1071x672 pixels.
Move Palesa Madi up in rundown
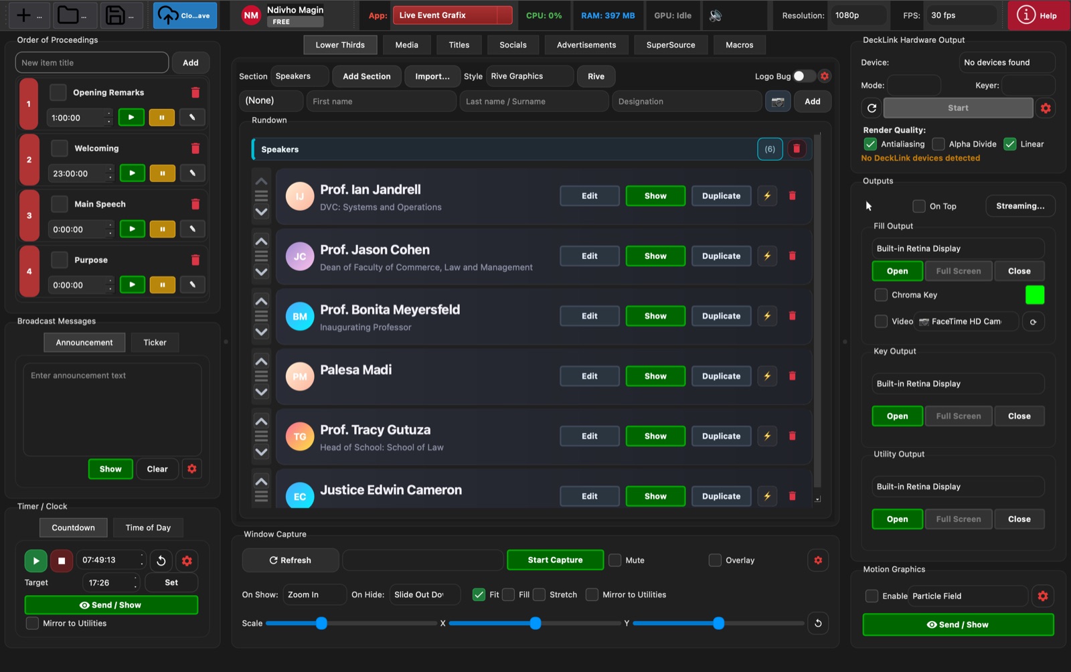click(261, 361)
